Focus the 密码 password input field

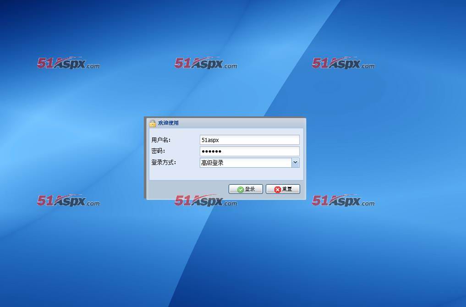click(x=250, y=151)
